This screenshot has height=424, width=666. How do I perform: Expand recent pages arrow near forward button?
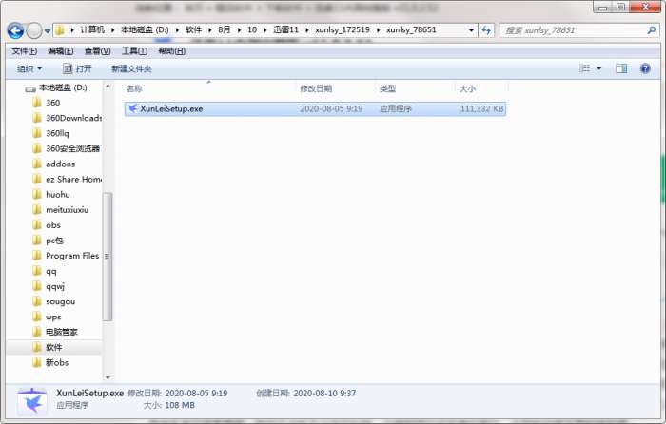[48, 30]
